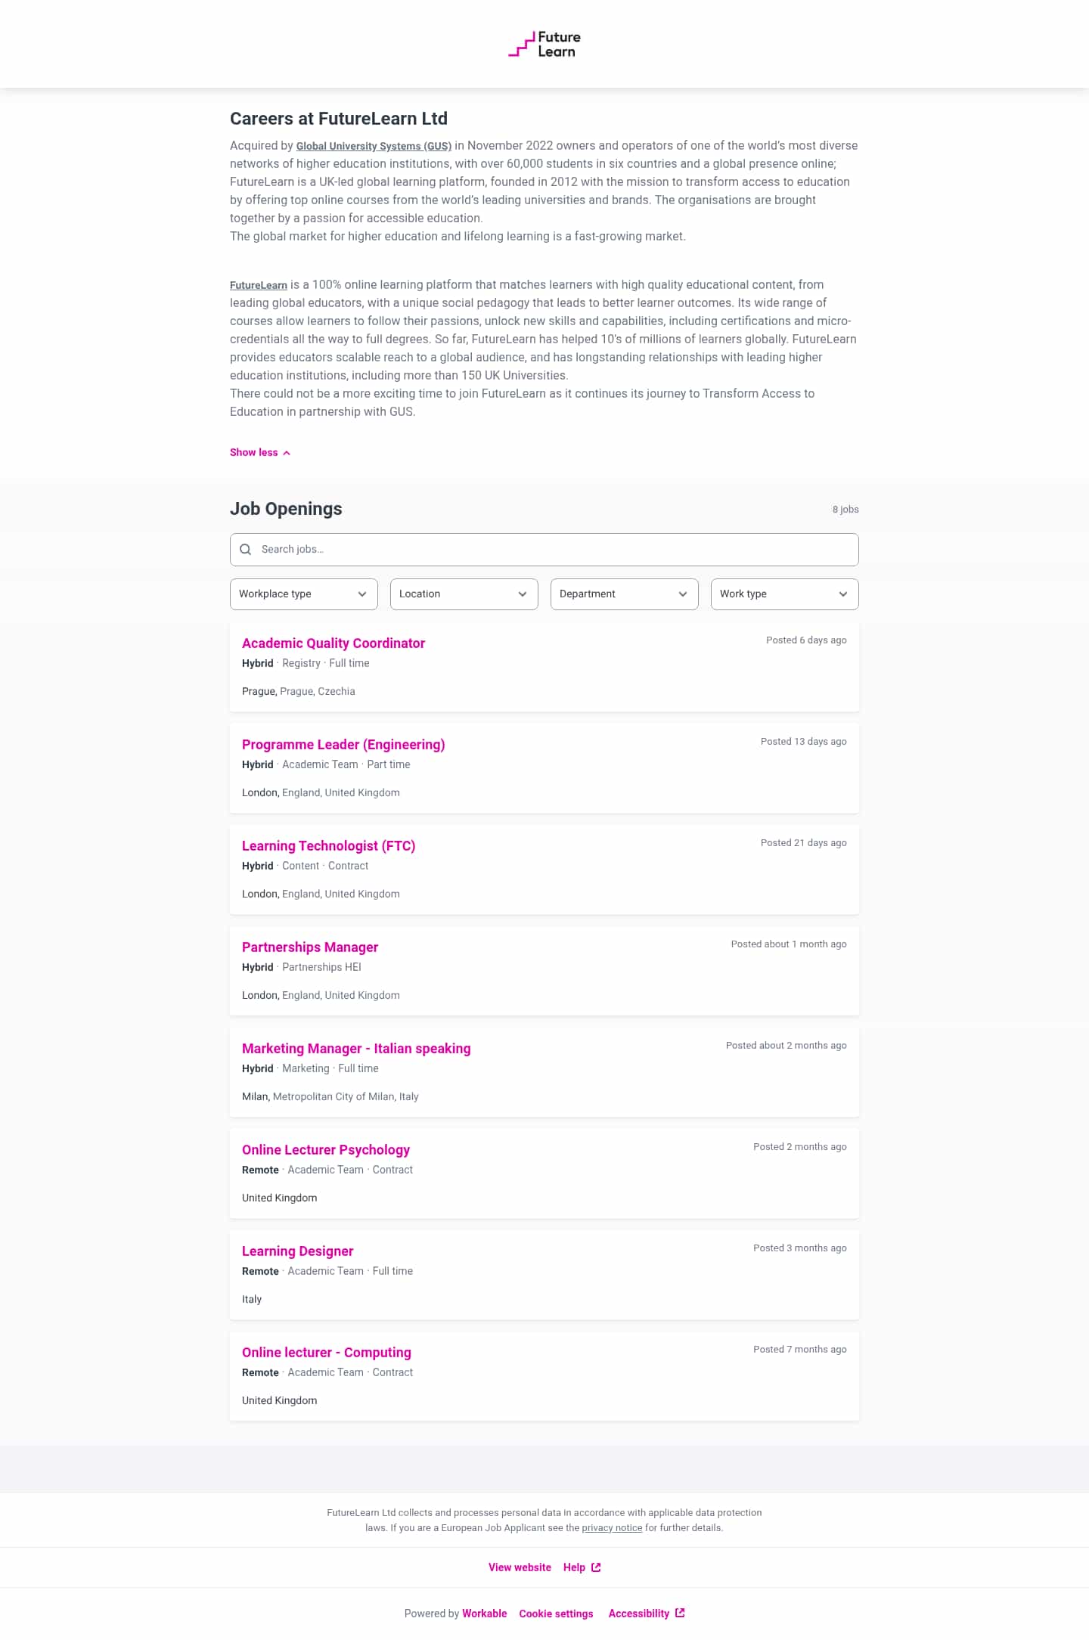Viewport: 1089px width, 1640px height.
Task: Open Cookie settings in footer
Action: tap(556, 1614)
